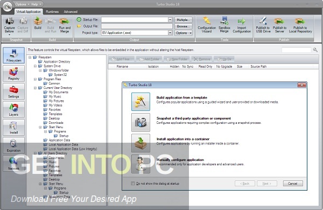The height and width of the screenshot is (210, 323).
Task: Select the System32 folder
Action: click(60, 75)
